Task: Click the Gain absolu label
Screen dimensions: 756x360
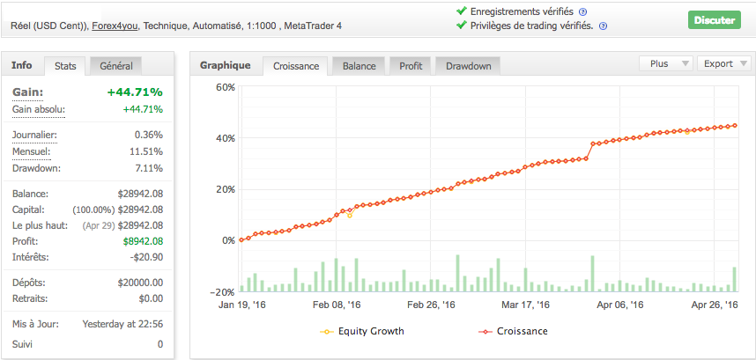Action: pos(38,110)
